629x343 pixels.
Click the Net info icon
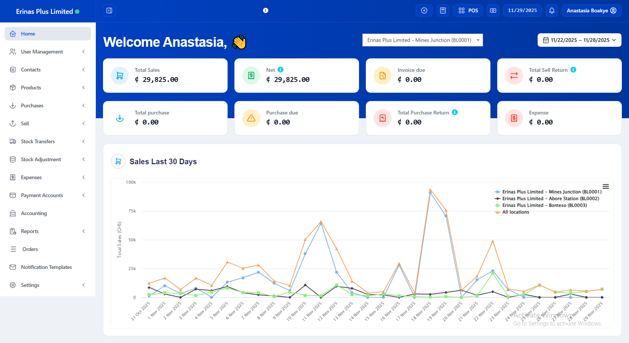pyautogui.click(x=280, y=70)
